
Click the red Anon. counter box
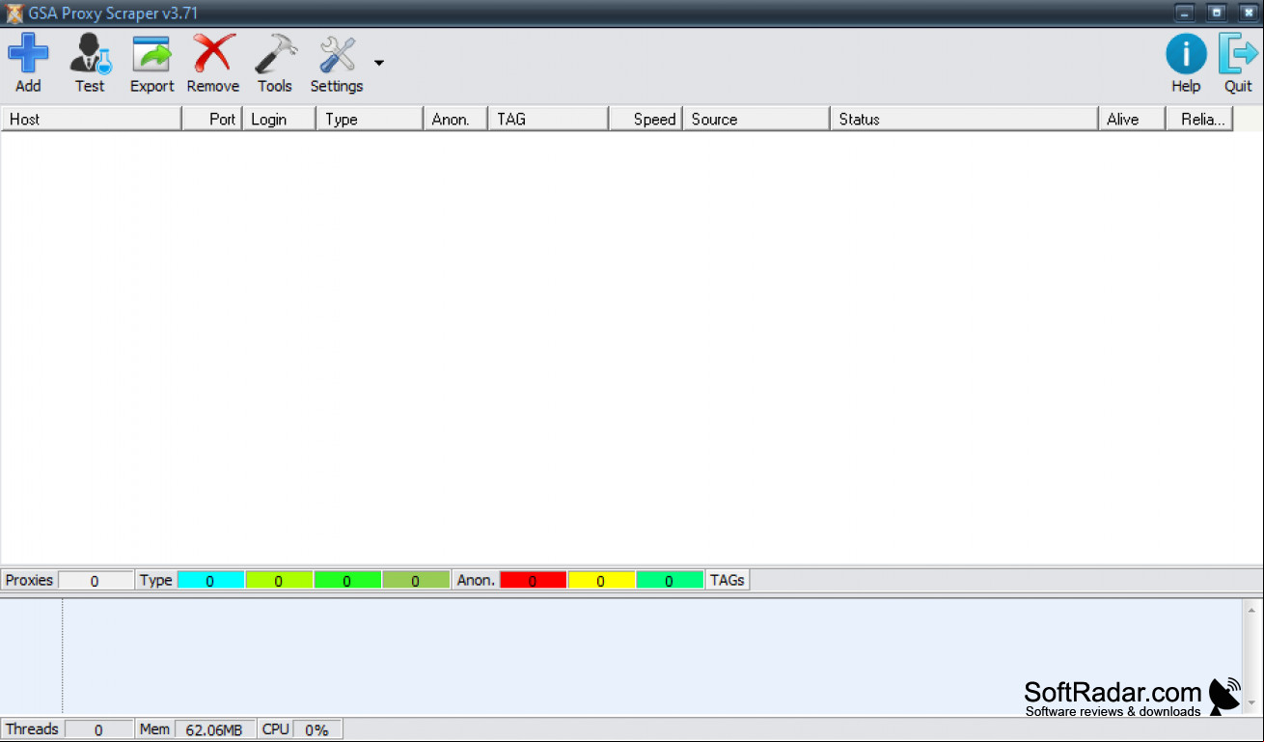(533, 581)
